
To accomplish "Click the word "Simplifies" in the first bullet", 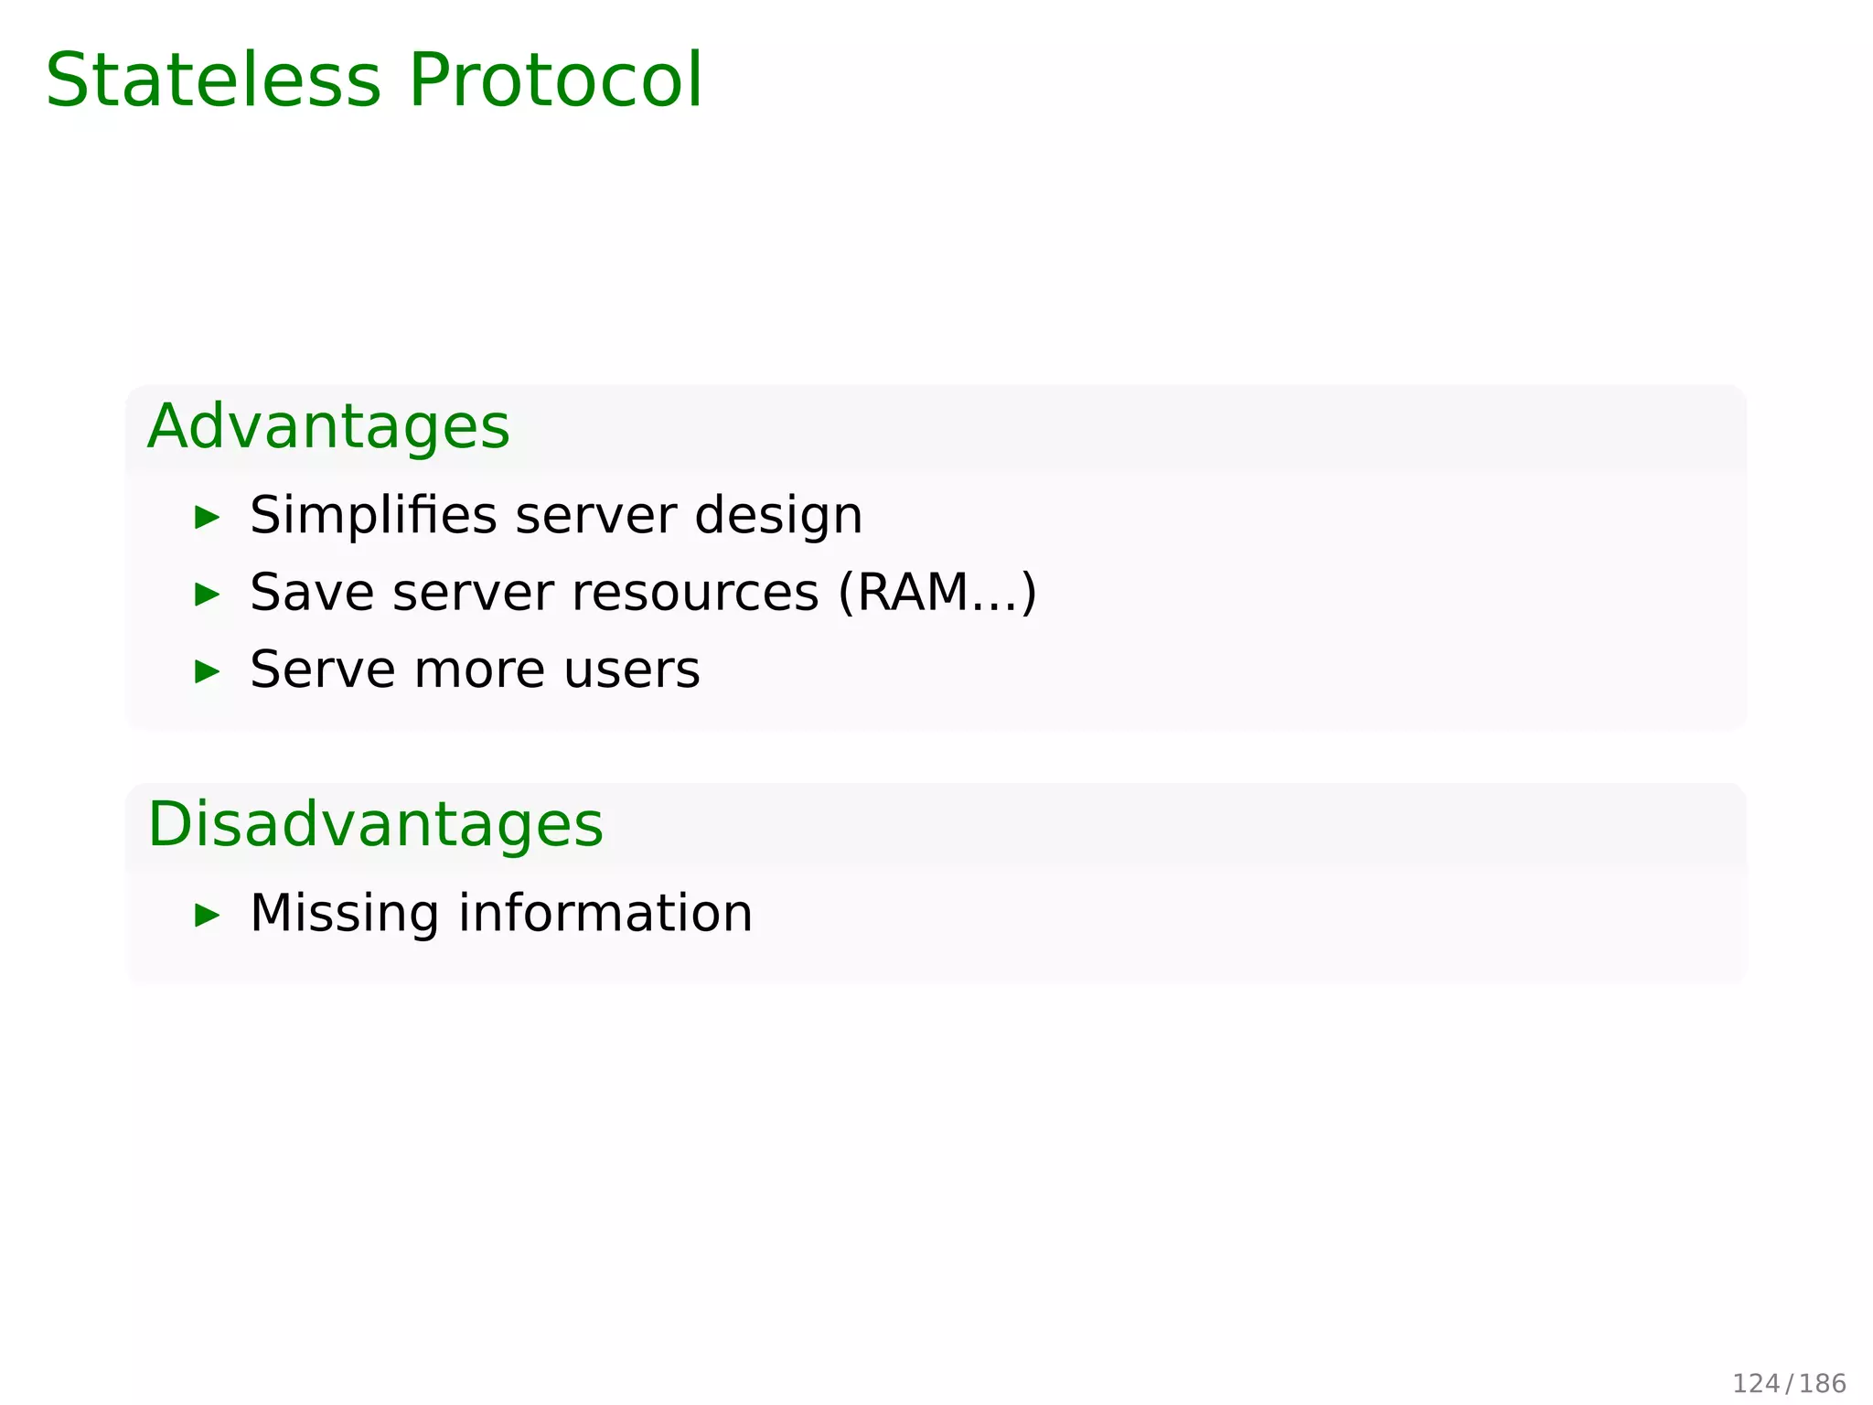I will coord(374,515).
